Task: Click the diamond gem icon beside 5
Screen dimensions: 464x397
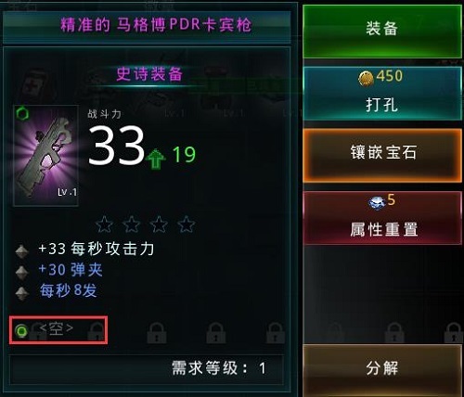Action: pos(377,203)
